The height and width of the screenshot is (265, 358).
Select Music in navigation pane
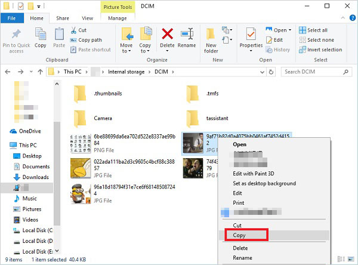pos(25,199)
